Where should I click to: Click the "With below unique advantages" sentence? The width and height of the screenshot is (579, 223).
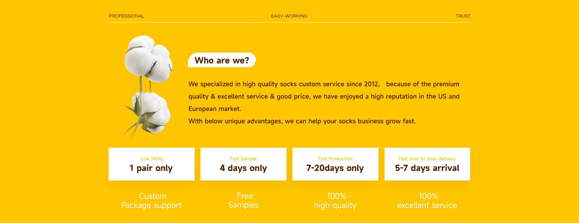coord(302,121)
